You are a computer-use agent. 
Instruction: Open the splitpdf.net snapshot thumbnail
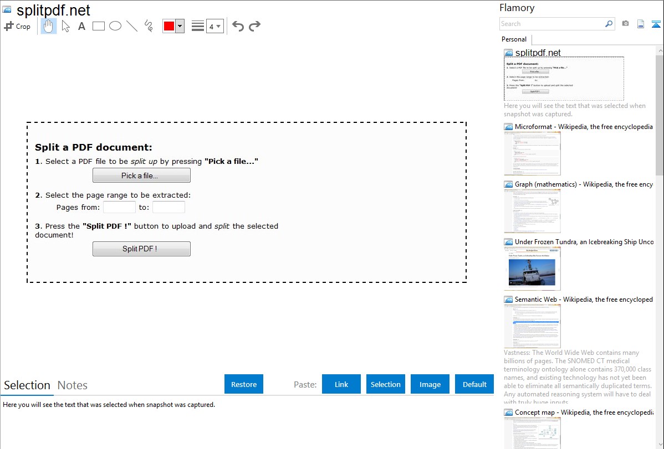pos(564,79)
